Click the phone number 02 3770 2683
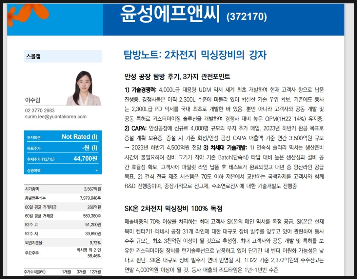The image size is (357, 279). pos(40,111)
